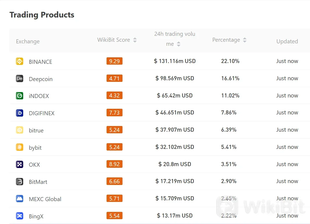Sort by 24h trading volume arrows

pyautogui.click(x=179, y=44)
